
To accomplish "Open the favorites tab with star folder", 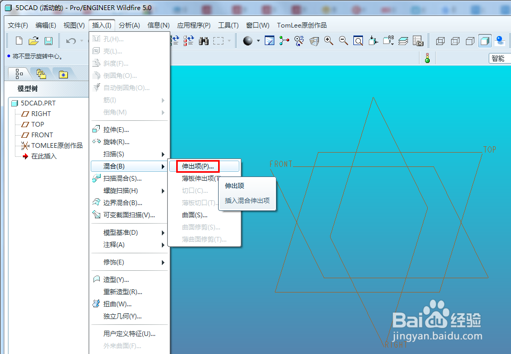I will (63, 74).
